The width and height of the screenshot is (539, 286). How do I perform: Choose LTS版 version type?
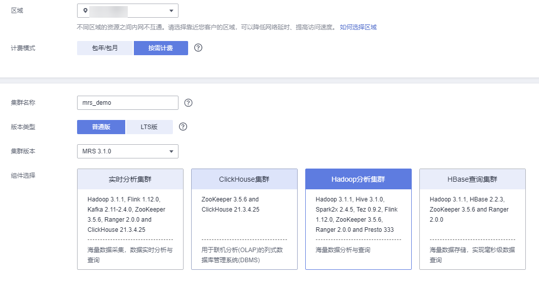pos(149,127)
